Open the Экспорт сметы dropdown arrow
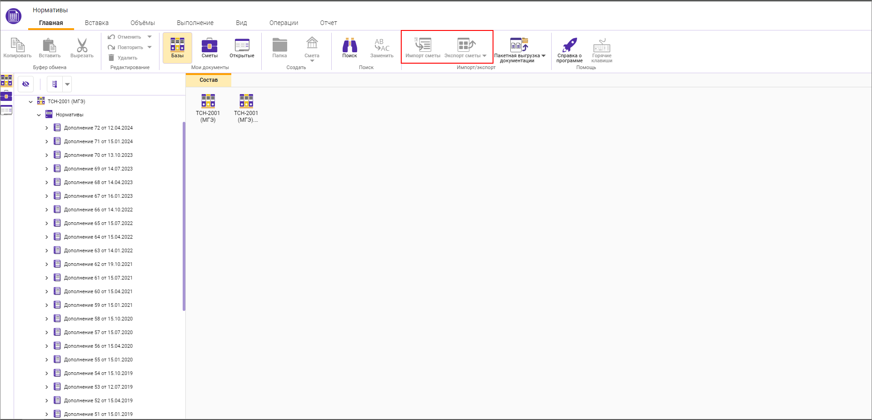Viewport: 872px width, 420px height. 484,56
